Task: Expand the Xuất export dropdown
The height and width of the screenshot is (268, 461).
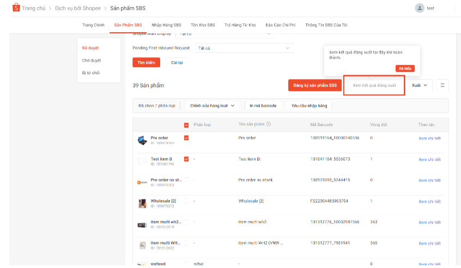Action: click(x=420, y=85)
